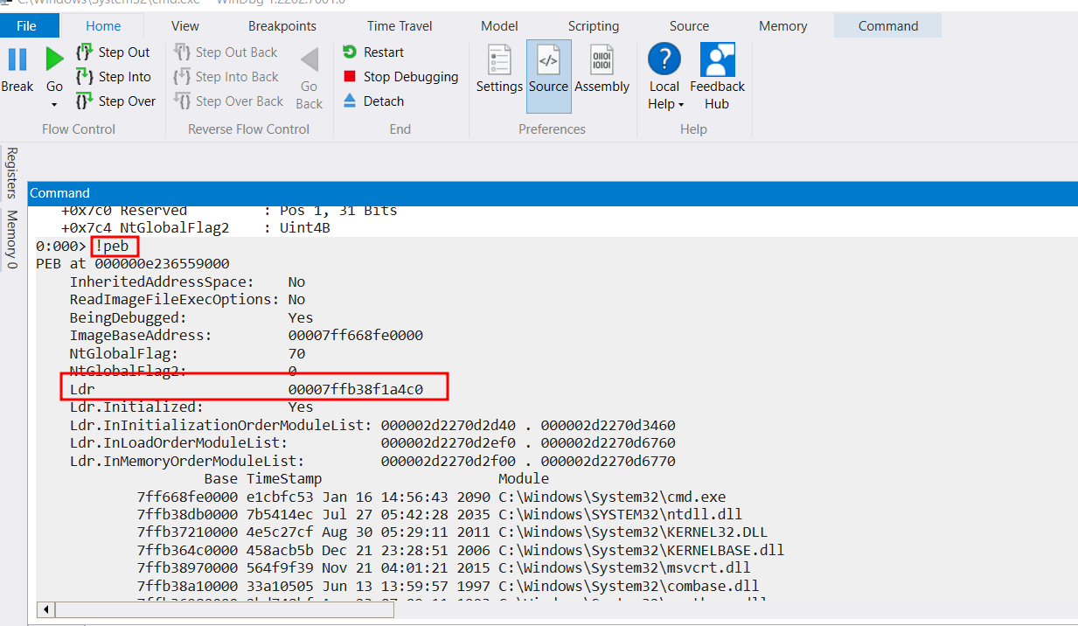The image size is (1078, 626).
Task: Switch to the Breakpoints tab
Action: tap(282, 26)
